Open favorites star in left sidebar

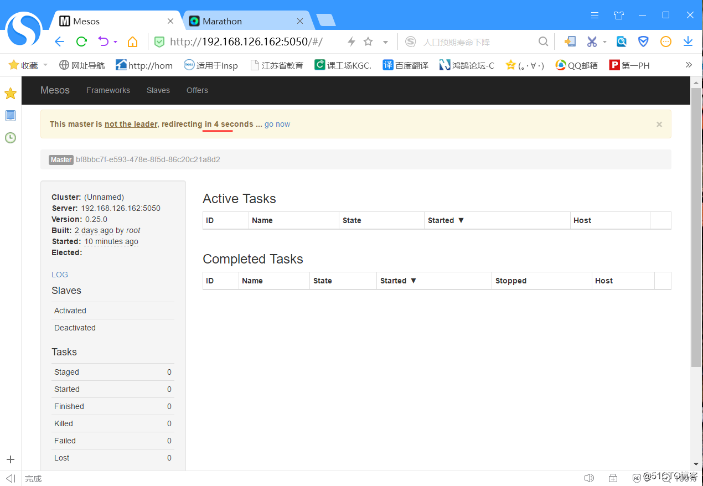[x=11, y=94]
